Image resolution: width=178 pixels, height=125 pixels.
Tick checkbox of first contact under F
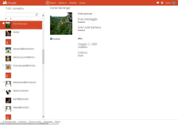4,82
